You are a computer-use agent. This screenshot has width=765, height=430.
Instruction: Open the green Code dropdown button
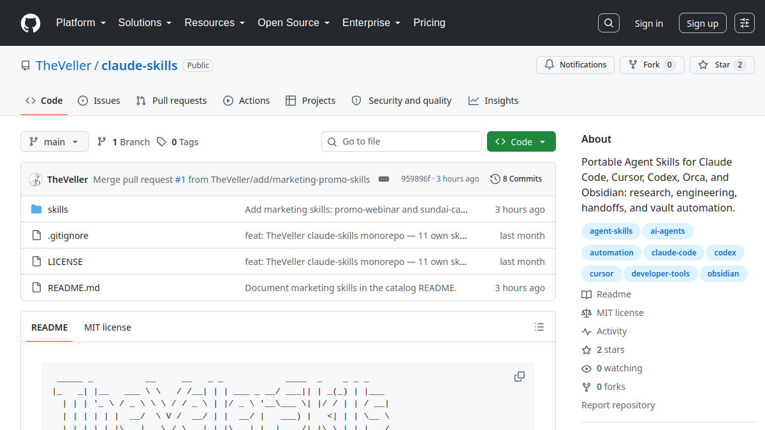521,141
